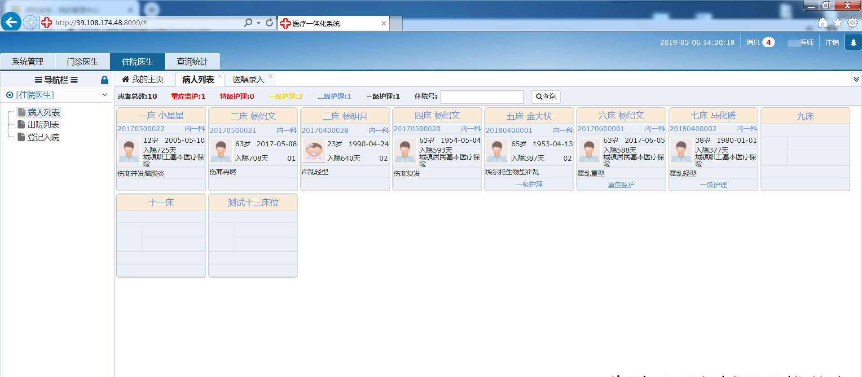The height and width of the screenshot is (377, 862).
Task: Click the top-right user profile icon
Action: (853, 43)
